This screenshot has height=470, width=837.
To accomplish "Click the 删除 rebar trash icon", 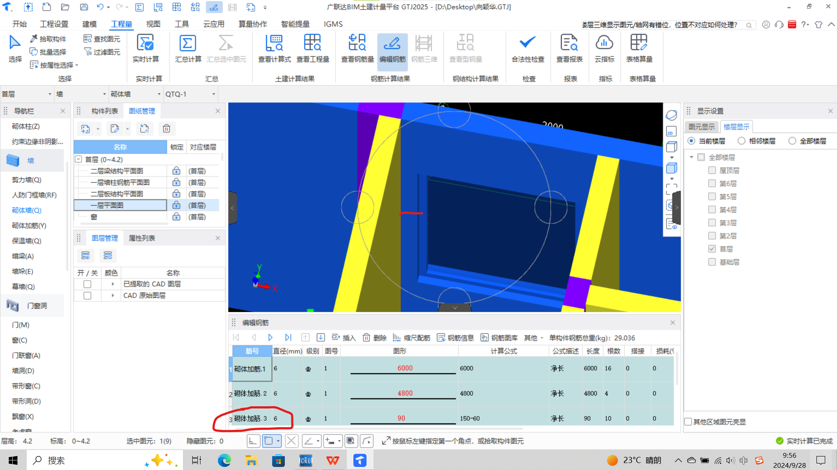I will [x=367, y=337].
